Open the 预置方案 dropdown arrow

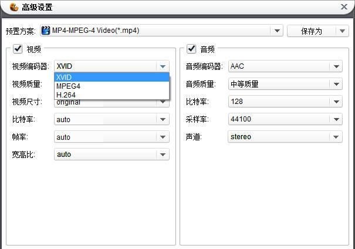[x=277, y=31]
